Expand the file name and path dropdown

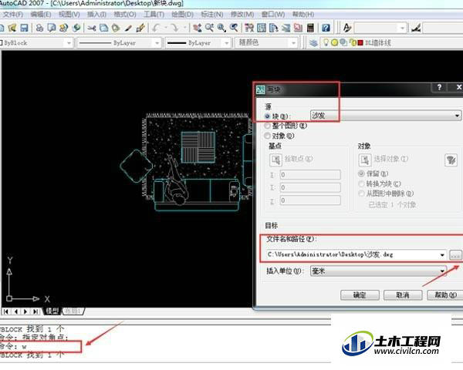point(442,254)
